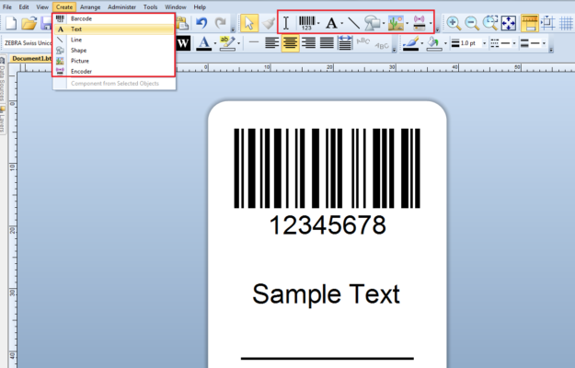Create a new blank document
The height and width of the screenshot is (368, 575).
point(11,23)
